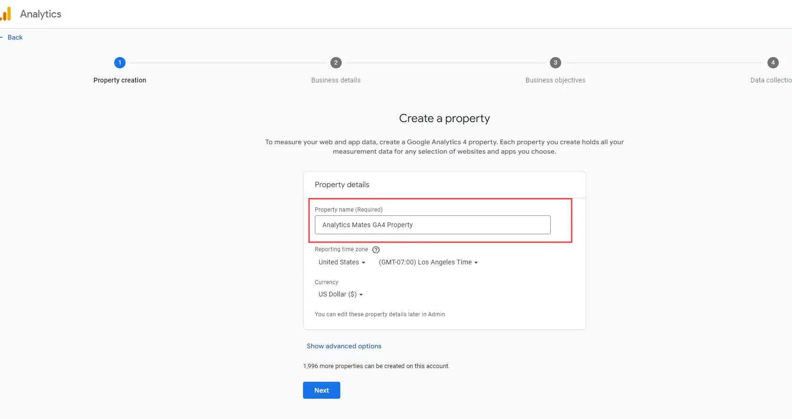792x419 pixels.
Task: Click the Google Analytics logo icon
Action: coord(5,14)
